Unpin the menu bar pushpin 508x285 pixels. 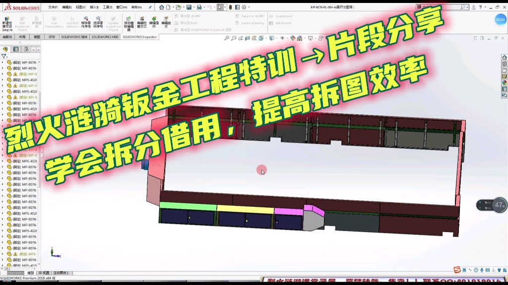point(151,7)
